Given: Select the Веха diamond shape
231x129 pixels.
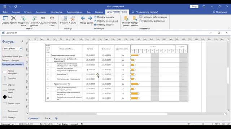Looking at the screenshot, I should pyautogui.click(x=5, y=97).
